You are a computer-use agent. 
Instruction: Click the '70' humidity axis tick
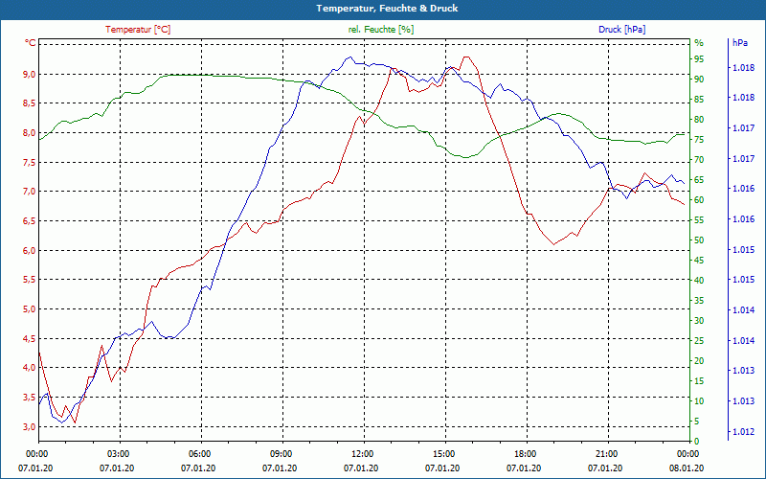699,160
